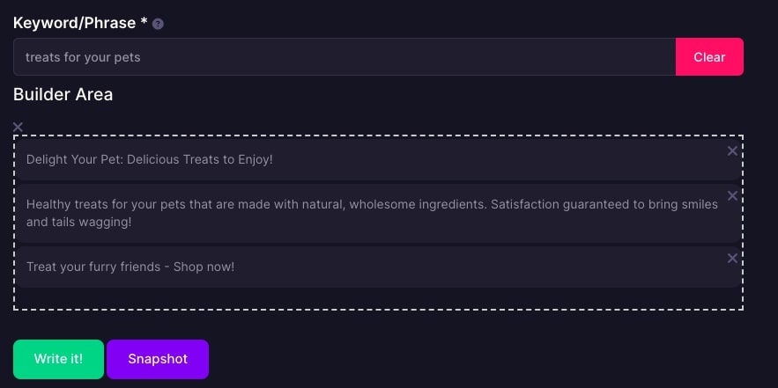The image size is (778, 388).
Task: Click the 'Shop now!' text in the last block
Action: coord(204,267)
